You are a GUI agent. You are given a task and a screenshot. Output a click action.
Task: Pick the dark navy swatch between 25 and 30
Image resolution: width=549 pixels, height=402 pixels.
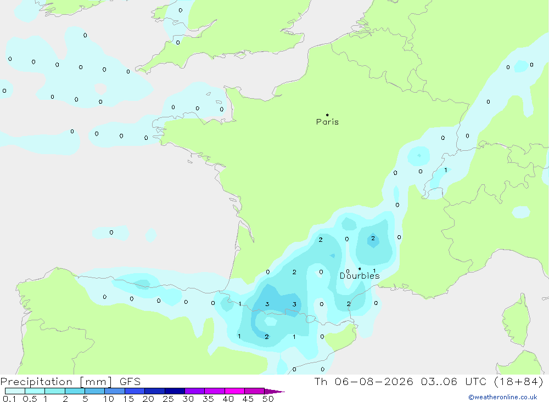click(175, 391)
